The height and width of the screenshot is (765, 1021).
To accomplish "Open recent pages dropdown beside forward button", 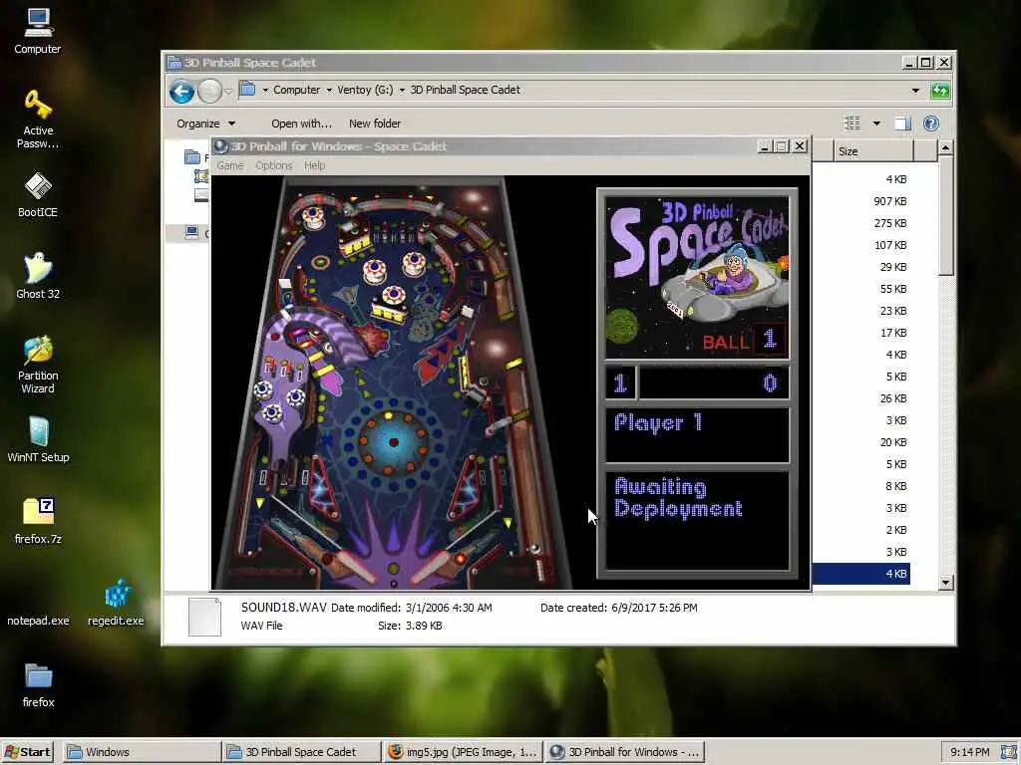I will pyautogui.click(x=228, y=91).
